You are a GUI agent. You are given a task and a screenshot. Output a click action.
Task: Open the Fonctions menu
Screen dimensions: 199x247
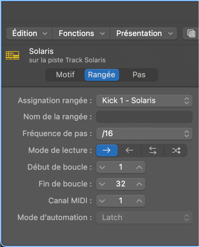(x=81, y=34)
